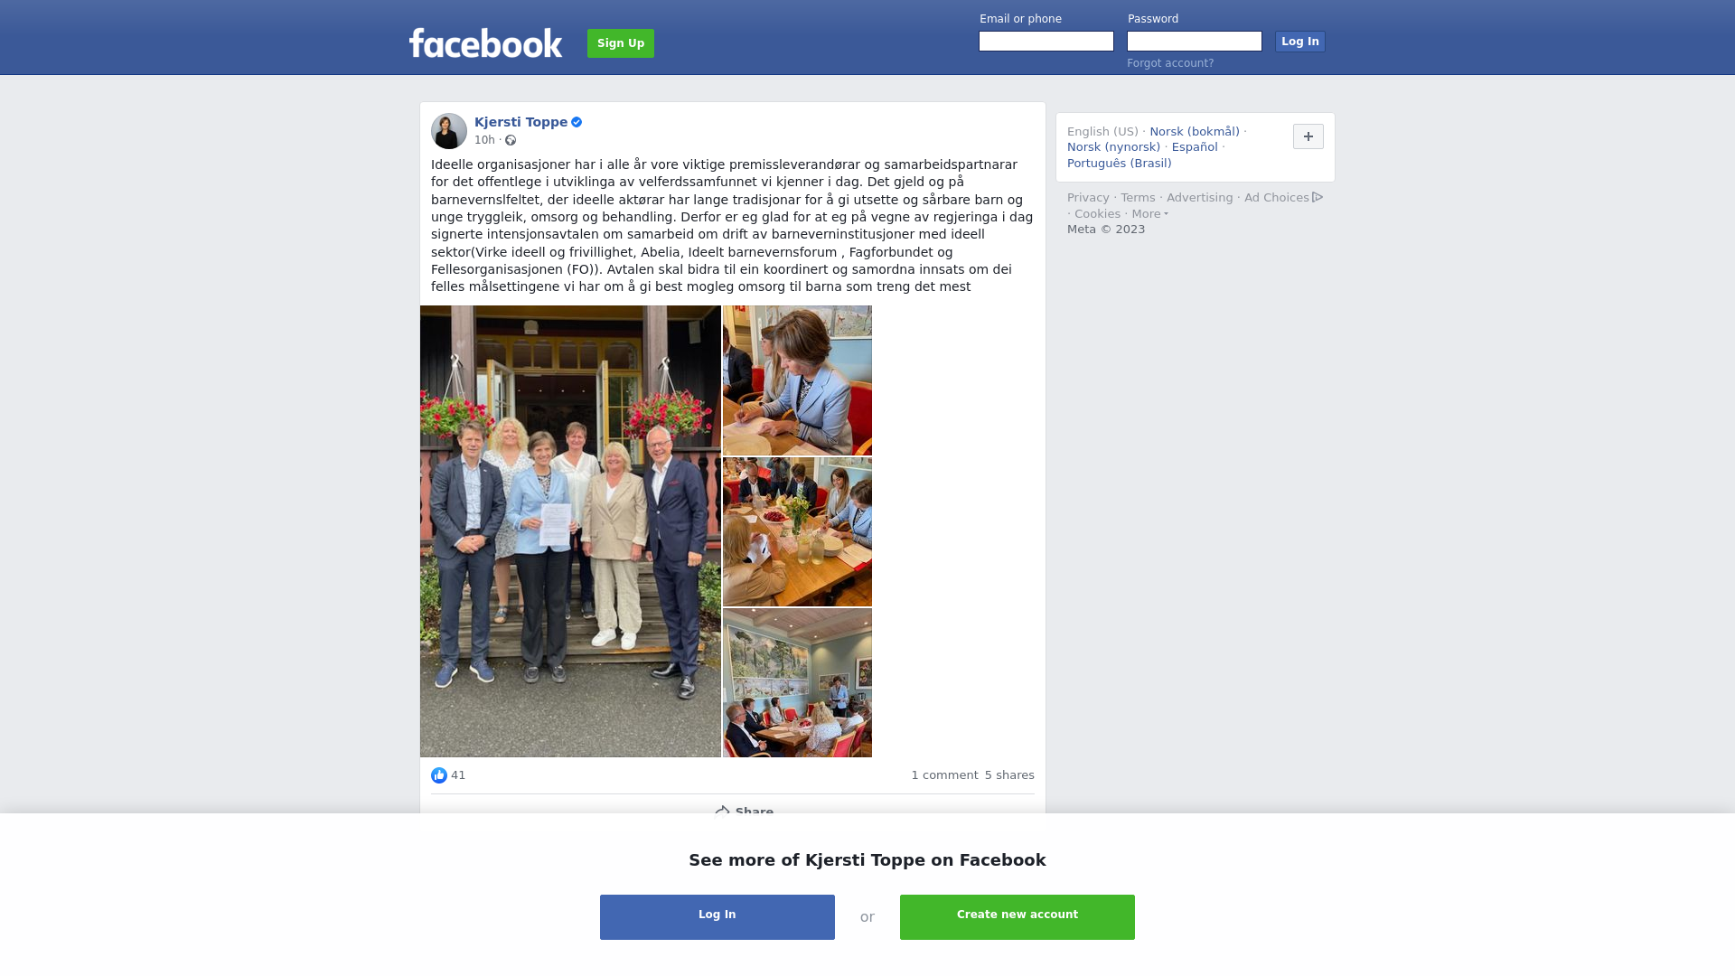
Task: Click the Email or phone field
Action: tap(1046, 42)
